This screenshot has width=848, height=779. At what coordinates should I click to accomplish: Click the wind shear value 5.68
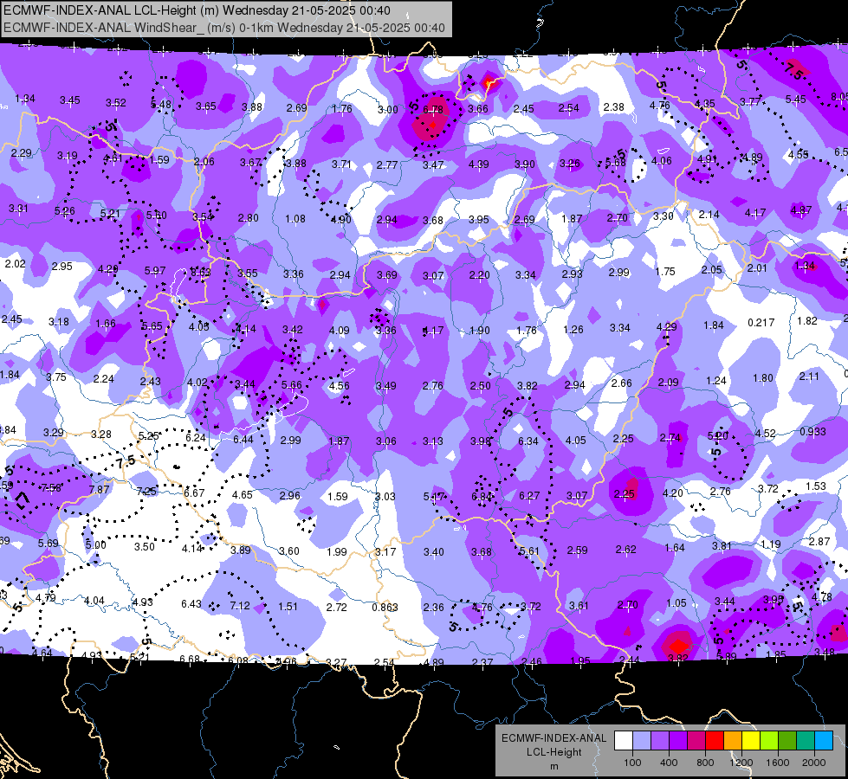(616, 162)
